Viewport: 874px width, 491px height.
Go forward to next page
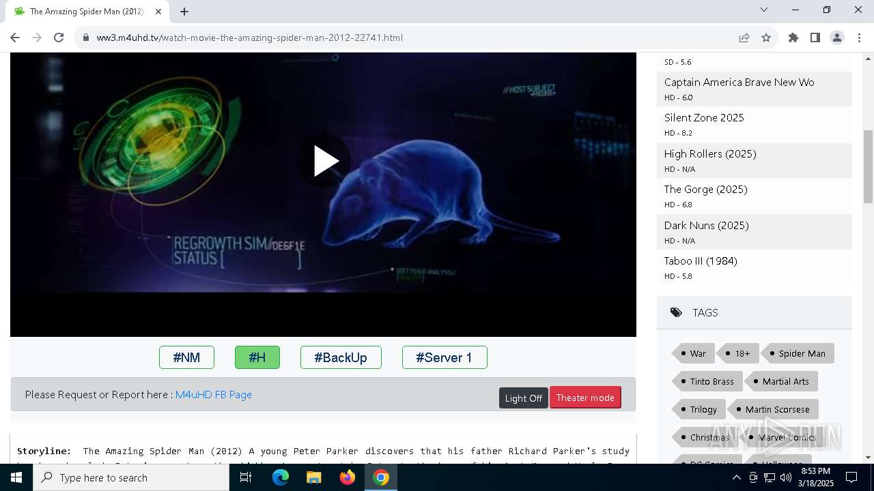pyautogui.click(x=37, y=38)
